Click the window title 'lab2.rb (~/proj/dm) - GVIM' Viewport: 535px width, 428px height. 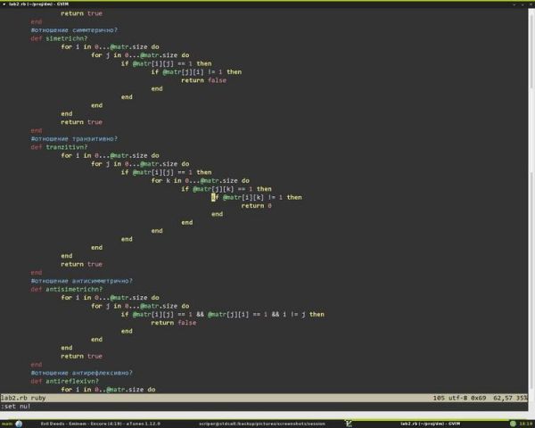[x=38, y=4]
